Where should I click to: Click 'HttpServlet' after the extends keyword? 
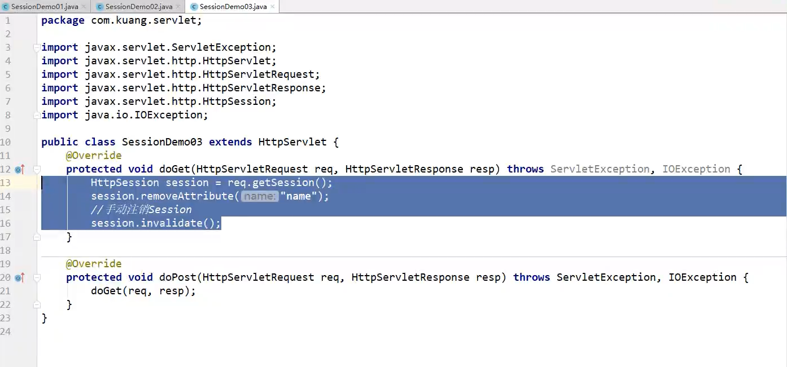(x=292, y=142)
